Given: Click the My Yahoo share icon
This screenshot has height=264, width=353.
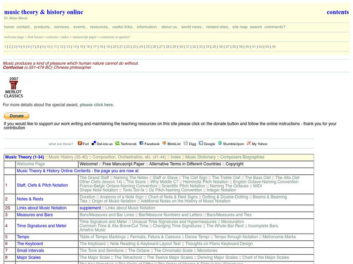Looking at the screenshot, I should [249, 143].
